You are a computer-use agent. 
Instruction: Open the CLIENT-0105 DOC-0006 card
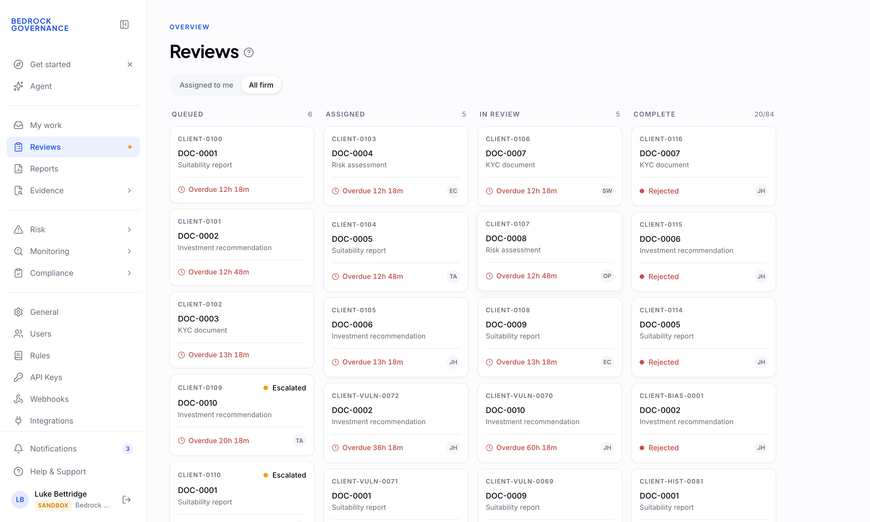(396, 337)
